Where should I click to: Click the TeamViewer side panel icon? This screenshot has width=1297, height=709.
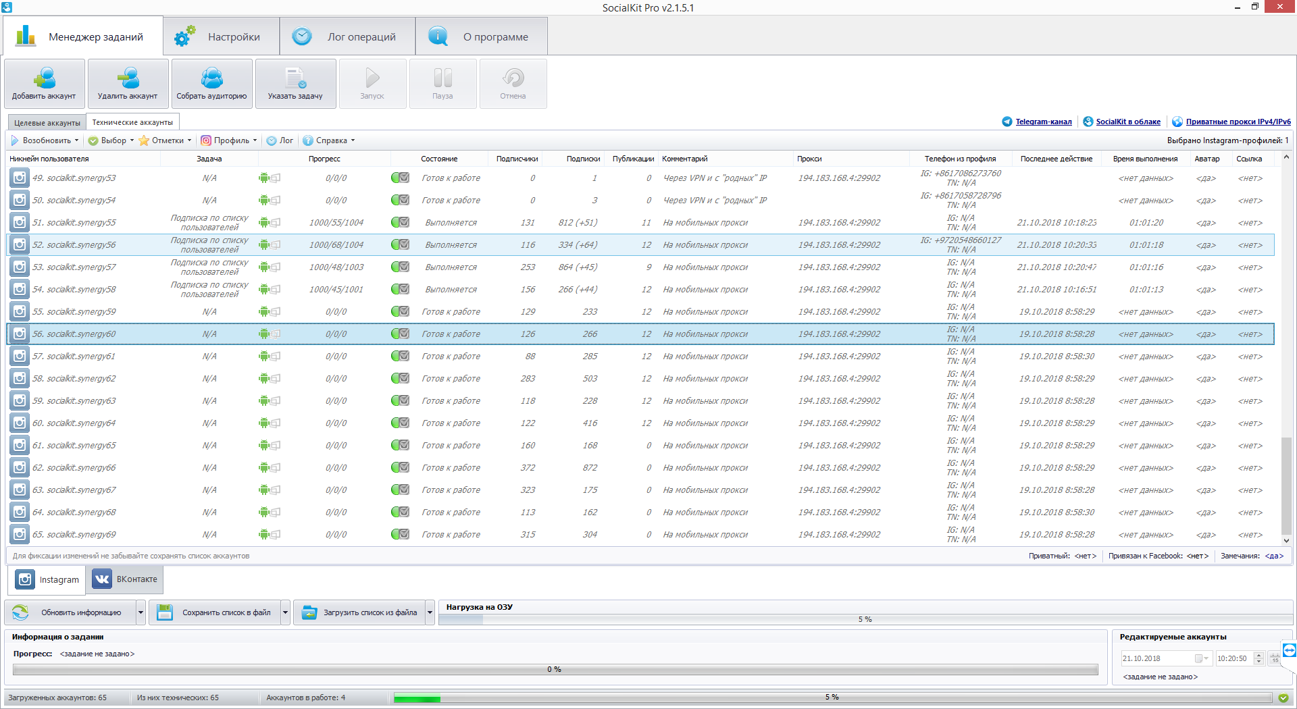[x=1289, y=651]
